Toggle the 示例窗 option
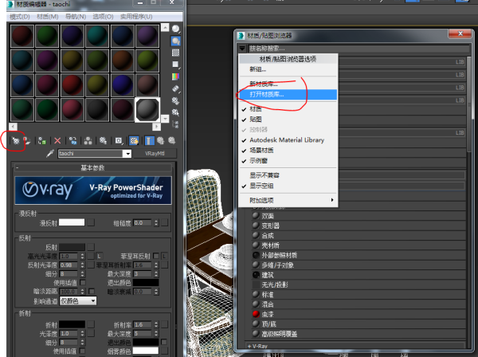This screenshot has height=357, width=478. (x=288, y=161)
